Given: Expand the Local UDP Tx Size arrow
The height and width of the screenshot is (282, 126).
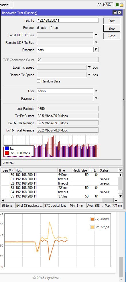Looking at the screenshot, I should (x=96, y=35).
